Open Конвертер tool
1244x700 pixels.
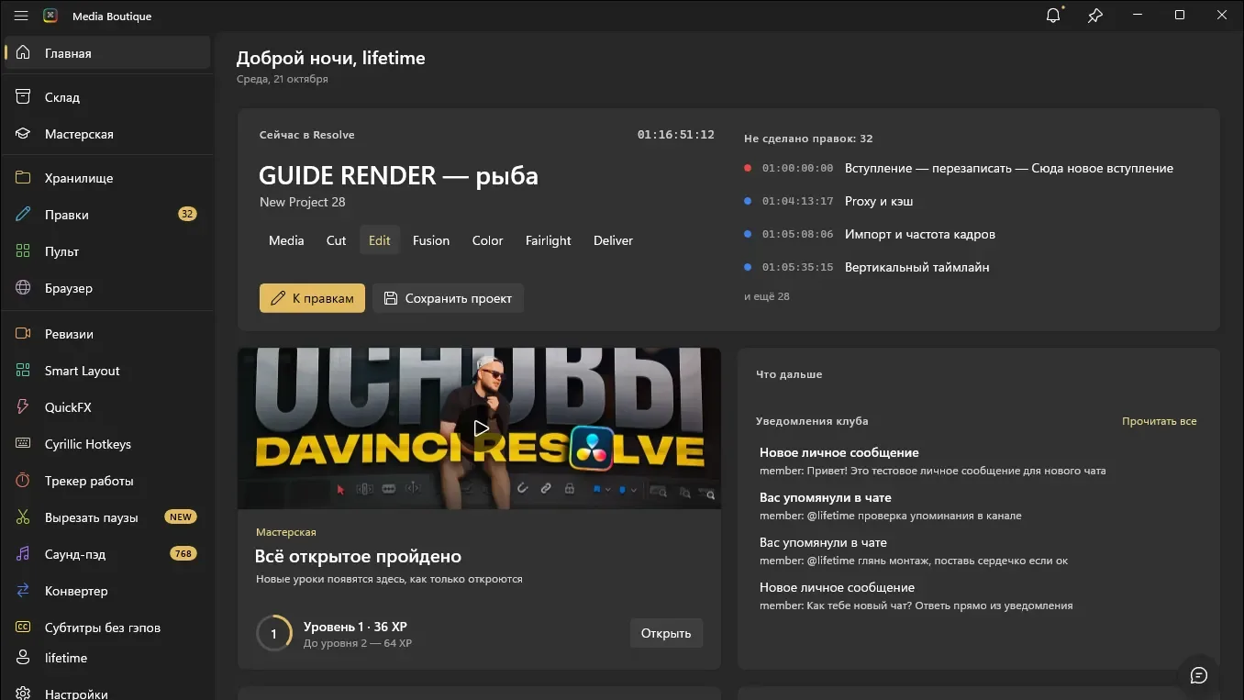click(107, 591)
